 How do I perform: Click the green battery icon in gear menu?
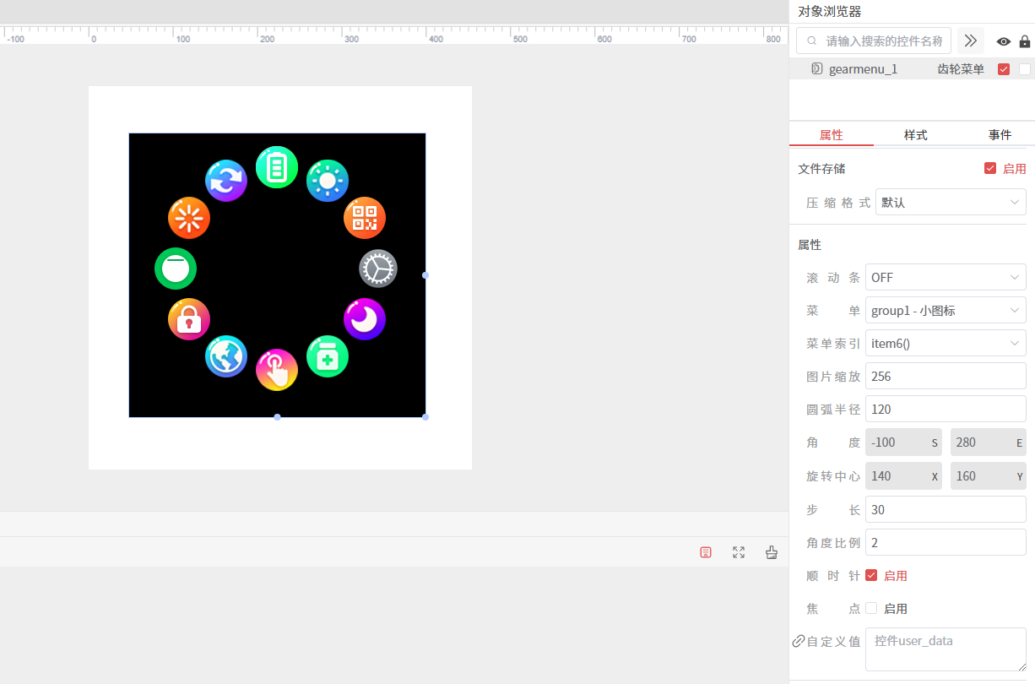pyautogui.click(x=277, y=167)
